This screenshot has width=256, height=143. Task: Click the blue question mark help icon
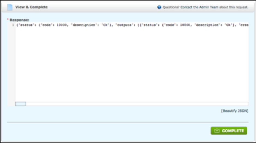pyautogui.click(x=159, y=7)
